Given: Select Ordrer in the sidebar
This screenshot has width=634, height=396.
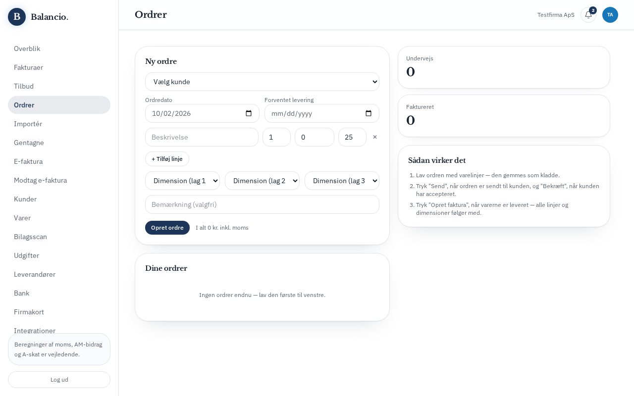Looking at the screenshot, I should pyautogui.click(x=59, y=105).
